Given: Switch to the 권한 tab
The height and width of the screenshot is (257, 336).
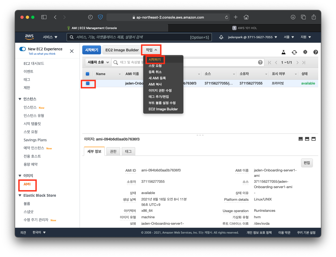Looking at the screenshot, I should [113, 152].
